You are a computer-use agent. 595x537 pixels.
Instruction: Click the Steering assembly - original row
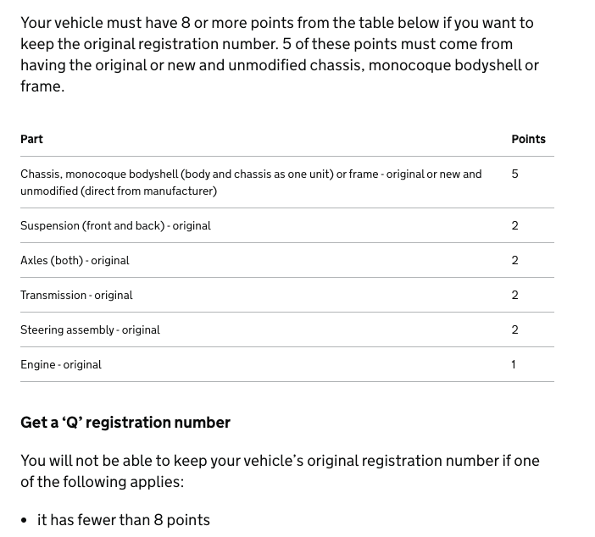point(287,330)
